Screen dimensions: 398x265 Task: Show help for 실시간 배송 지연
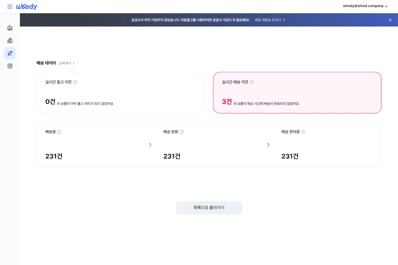tap(252, 82)
